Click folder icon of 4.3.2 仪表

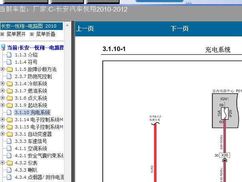pyautogui.click(x=10, y=163)
